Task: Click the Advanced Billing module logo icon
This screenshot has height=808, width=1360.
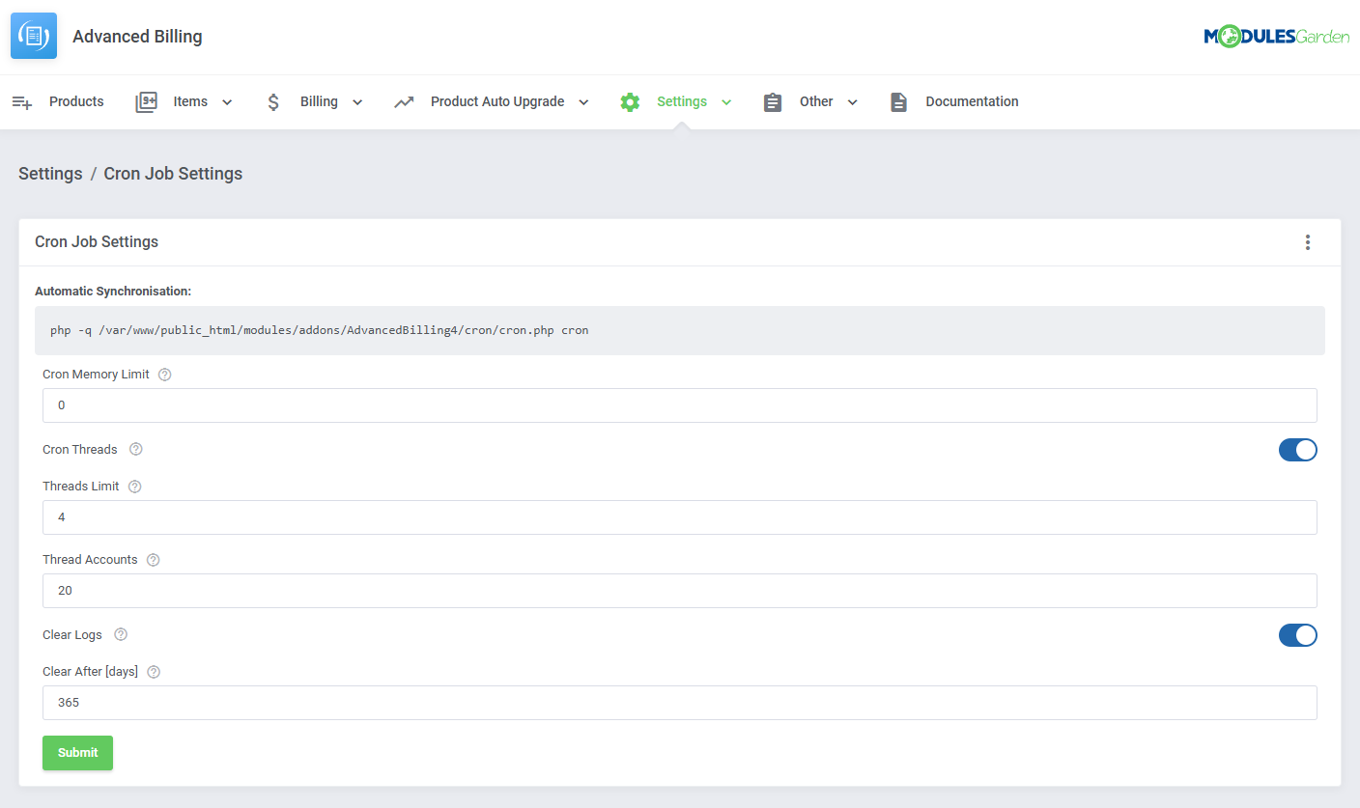Action: point(34,37)
